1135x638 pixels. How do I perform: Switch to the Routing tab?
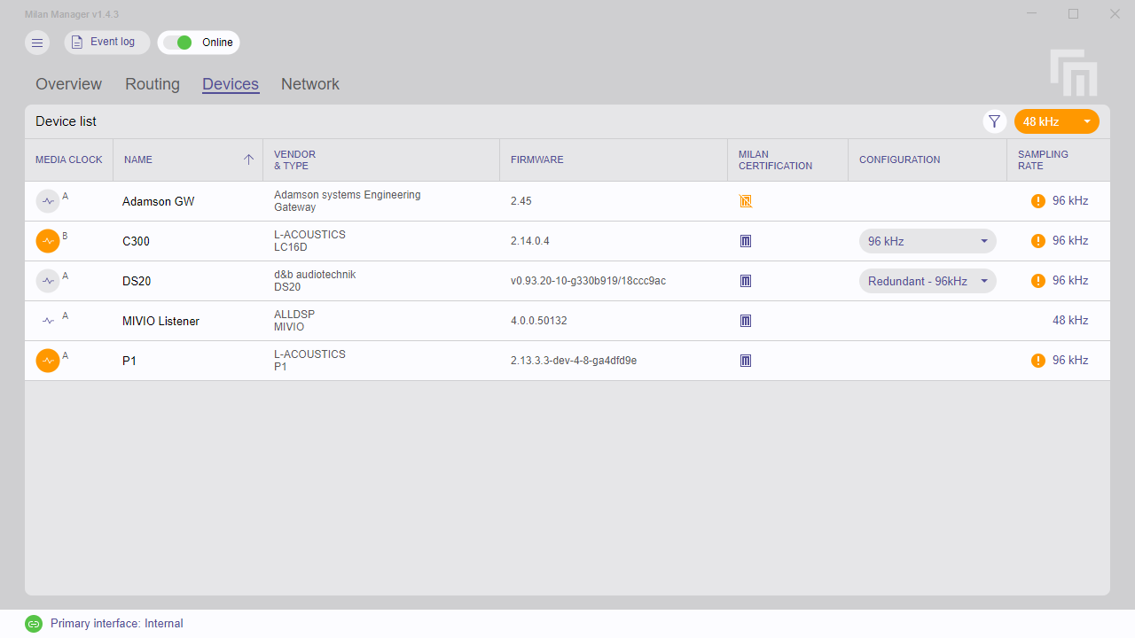(153, 84)
